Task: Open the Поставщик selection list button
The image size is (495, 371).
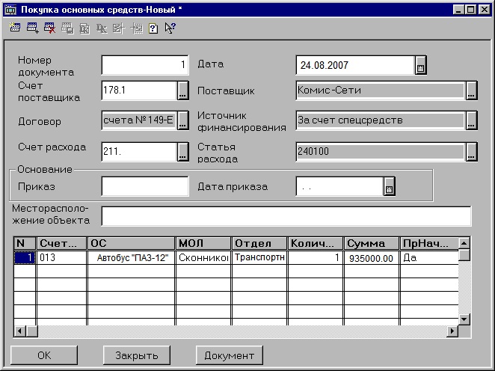Action: [x=471, y=91]
